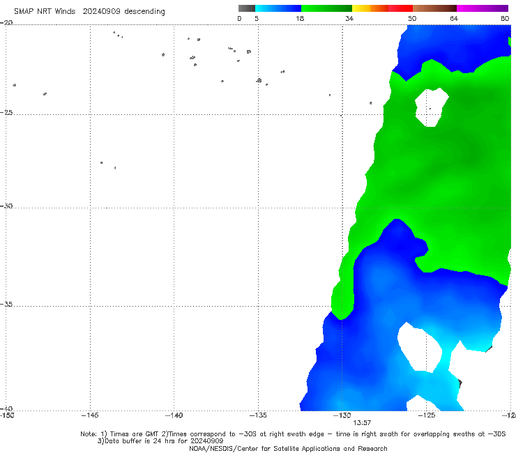The width and height of the screenshot is (516, 453).
Task: Click the cyan-to-blue color bar segment
Action: (278, 8)
